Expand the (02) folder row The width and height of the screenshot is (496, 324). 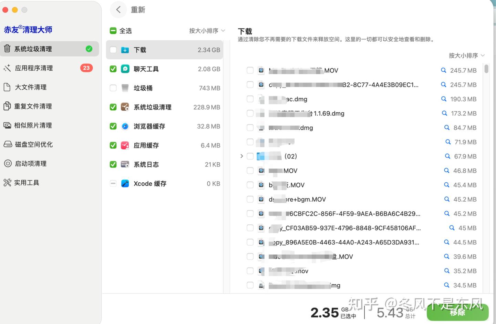pyautogui.click(x=241, y=156)
